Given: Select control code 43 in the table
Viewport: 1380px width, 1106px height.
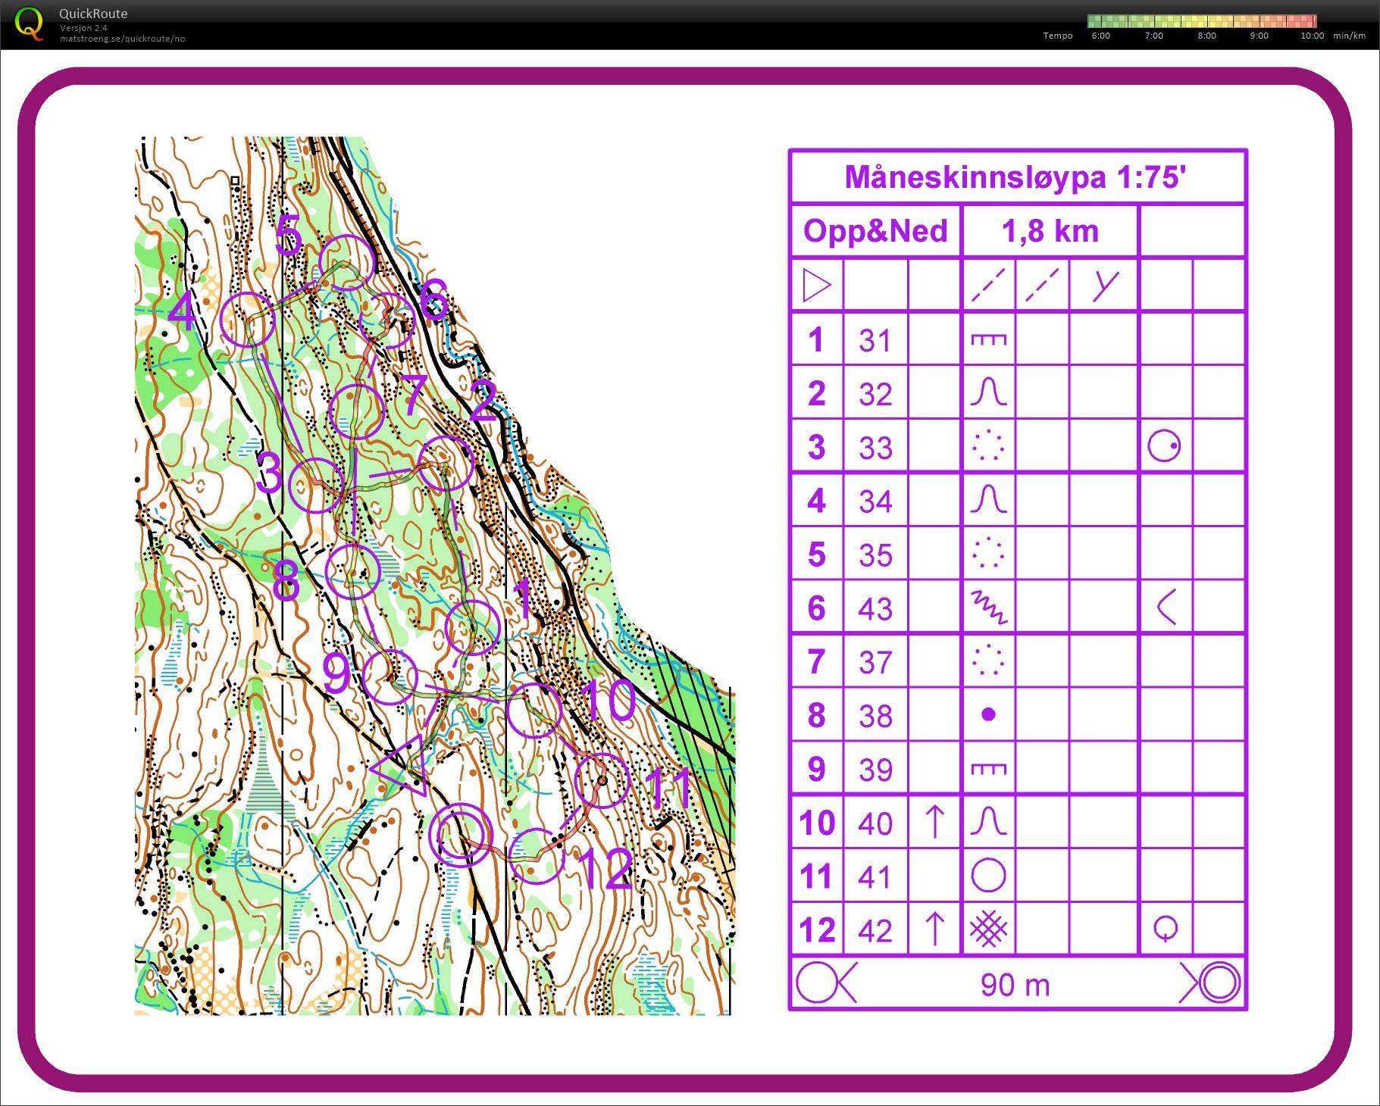Looking at the screenshot, I should point(875,608).
